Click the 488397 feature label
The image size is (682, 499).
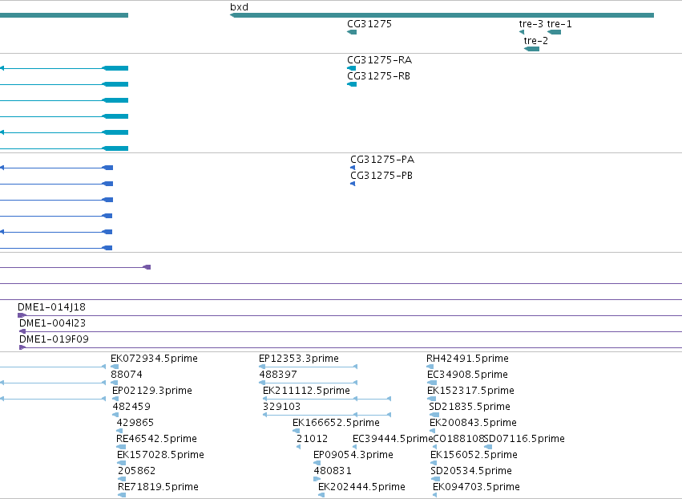click(x=278, y=375)
